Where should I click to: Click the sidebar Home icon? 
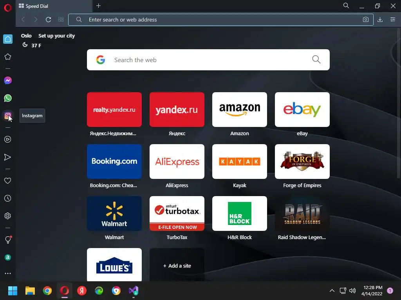point(8,39)
